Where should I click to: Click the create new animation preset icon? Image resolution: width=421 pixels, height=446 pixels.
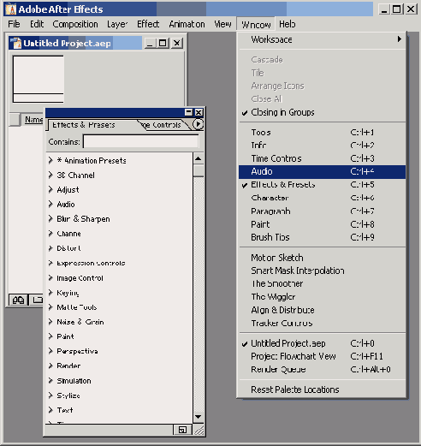coord(182,430)
